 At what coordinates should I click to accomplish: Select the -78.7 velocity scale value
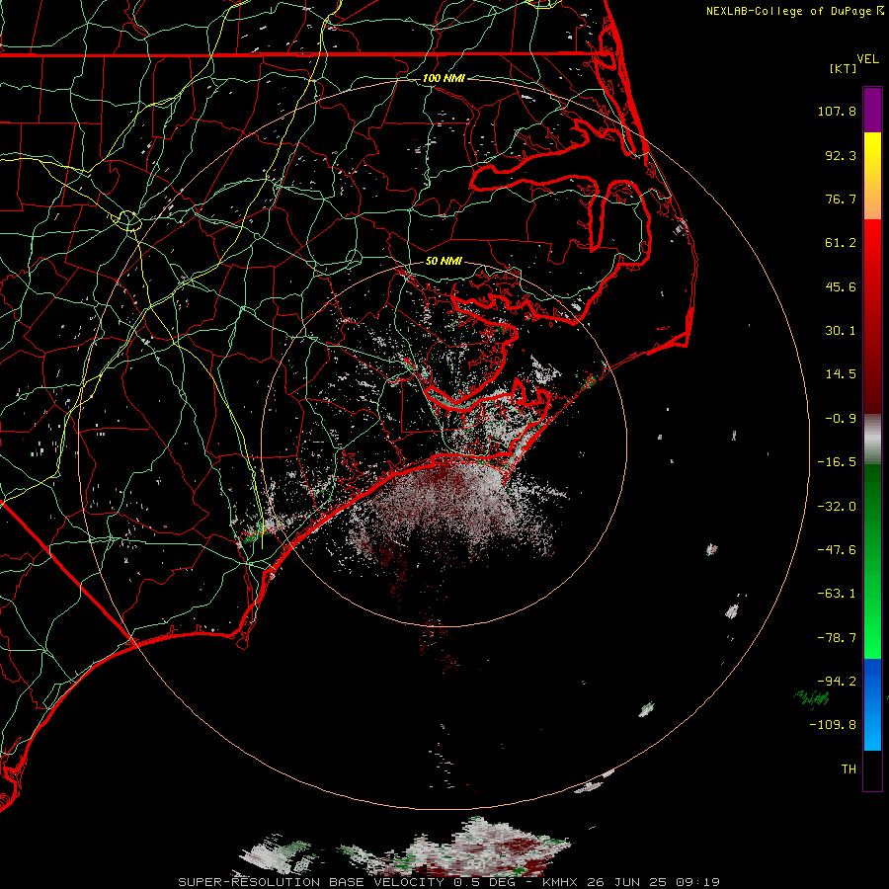[x=837, y=638]
